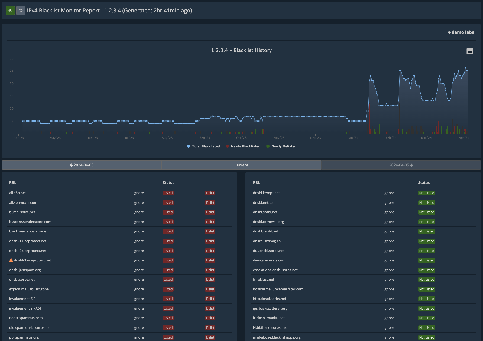The width and height of the screenshot is (483, 341).
Task: Click Delist for old.spam.dnsbl.sorbs.net
Action: coord(210,328)
